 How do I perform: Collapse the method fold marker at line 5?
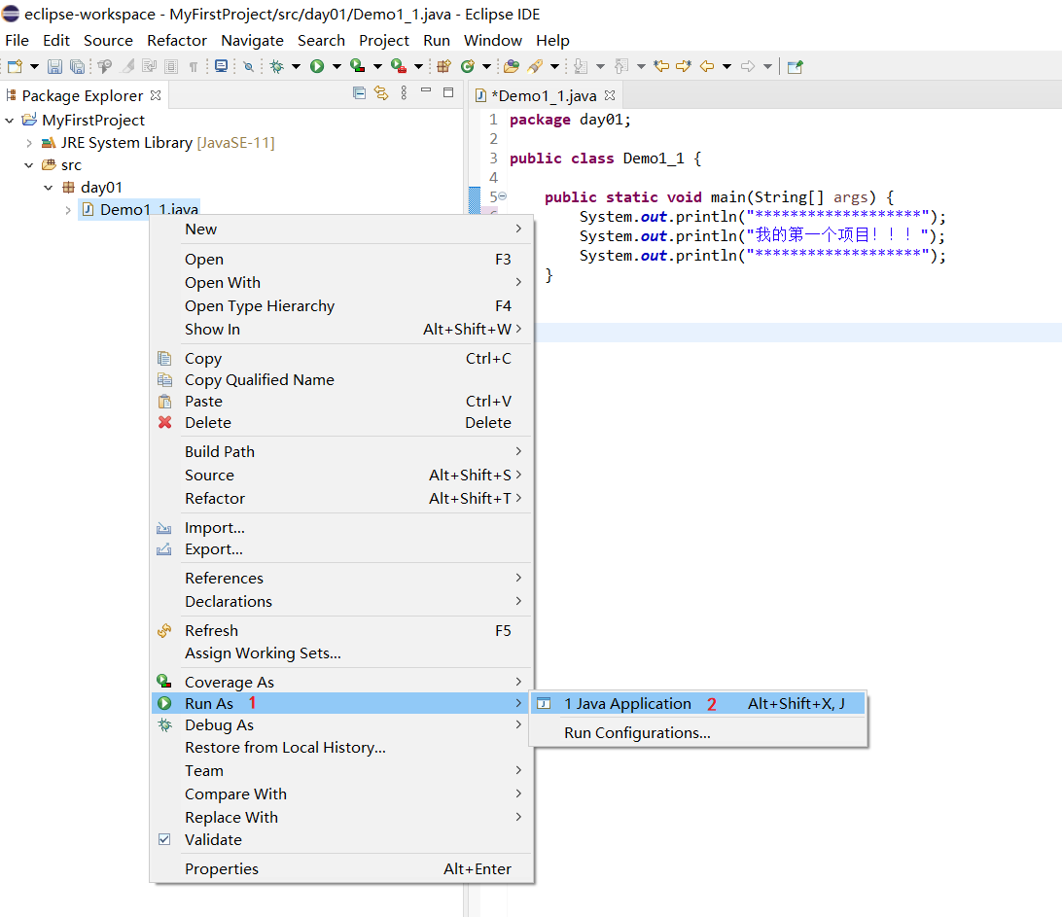(x=503, y=195)
